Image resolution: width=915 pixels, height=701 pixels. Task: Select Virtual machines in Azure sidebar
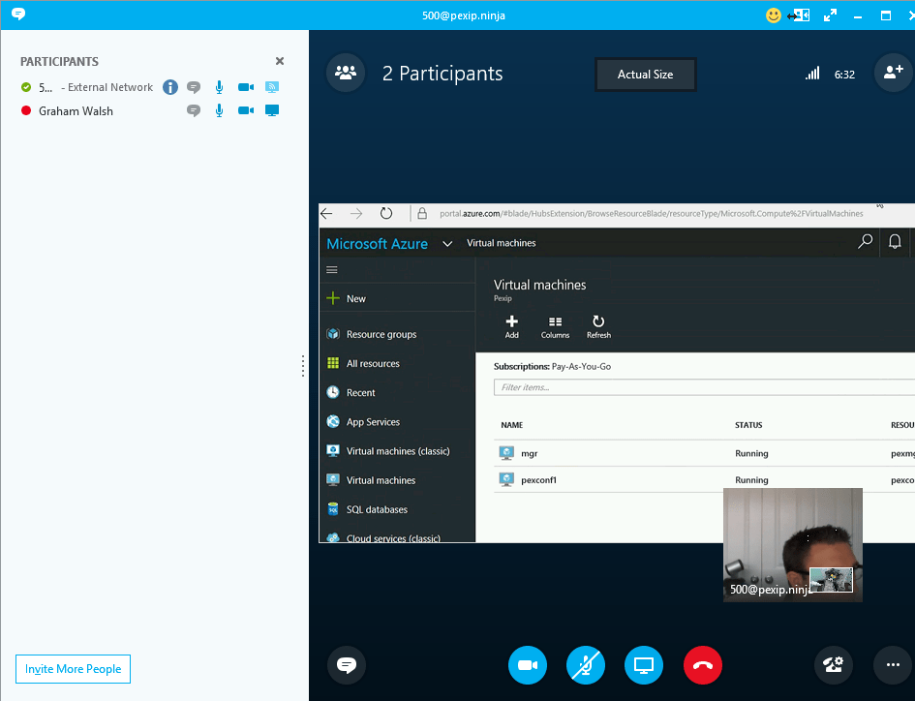click(397, 480)
